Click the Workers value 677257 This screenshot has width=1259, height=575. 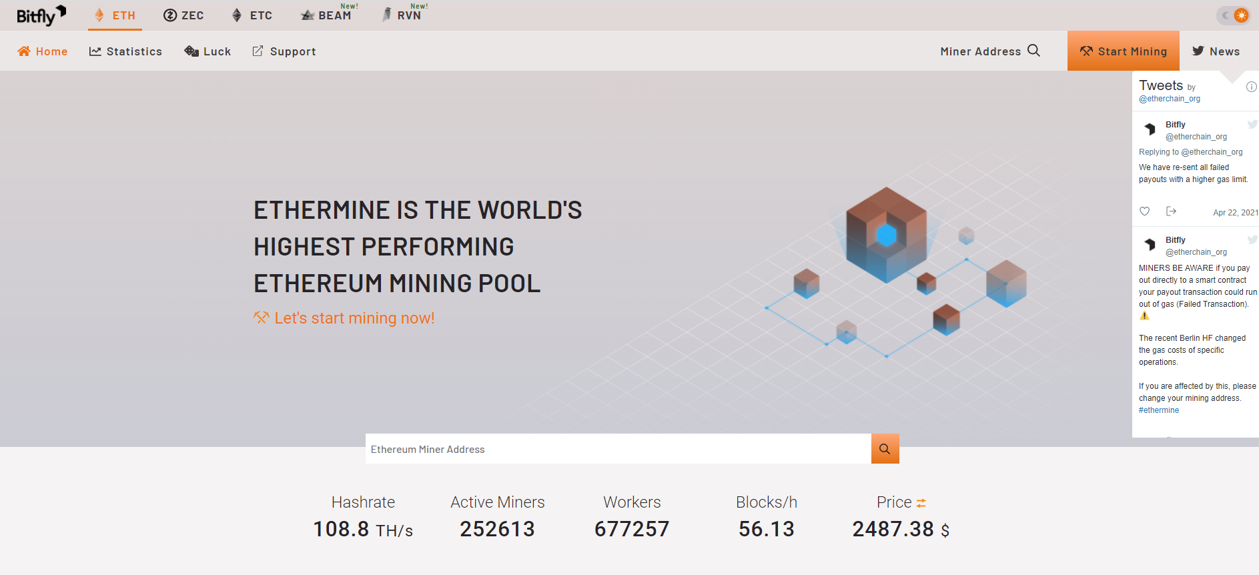coord(632,529)
